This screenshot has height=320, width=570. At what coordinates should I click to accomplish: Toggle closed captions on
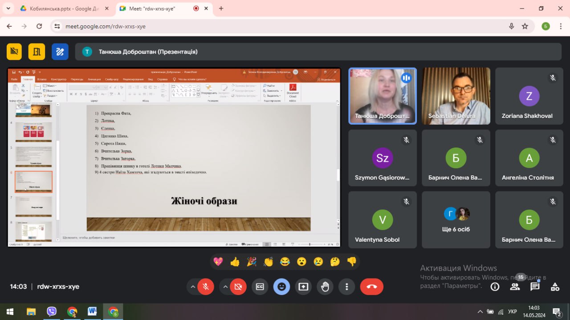point(260,287)
